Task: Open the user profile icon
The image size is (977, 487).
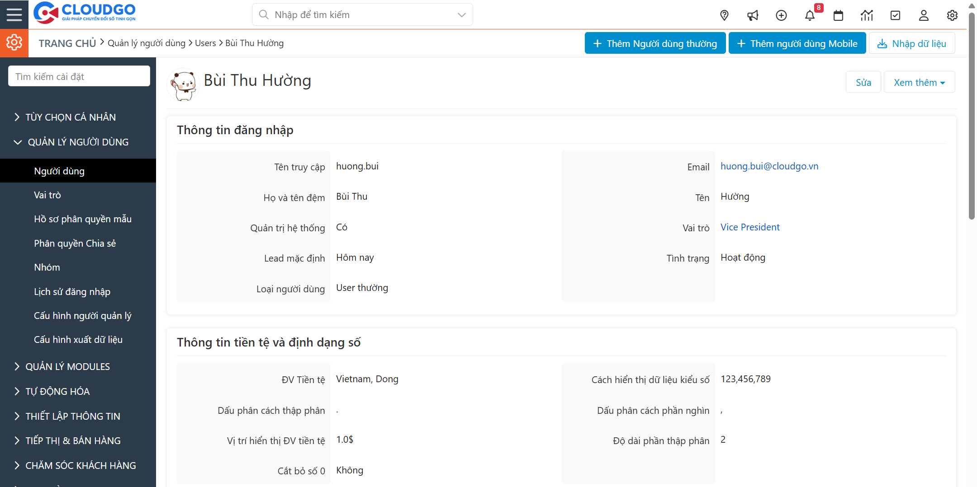Action: pos(924,15)
